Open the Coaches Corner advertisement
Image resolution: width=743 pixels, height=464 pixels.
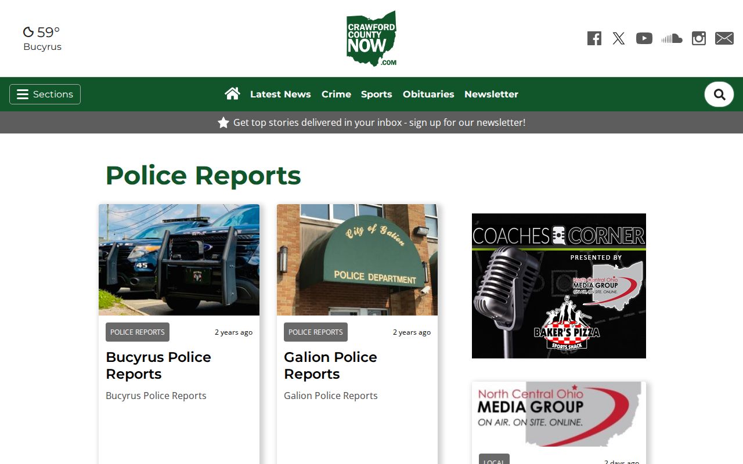pyautogui.click(x=559, y=286)
